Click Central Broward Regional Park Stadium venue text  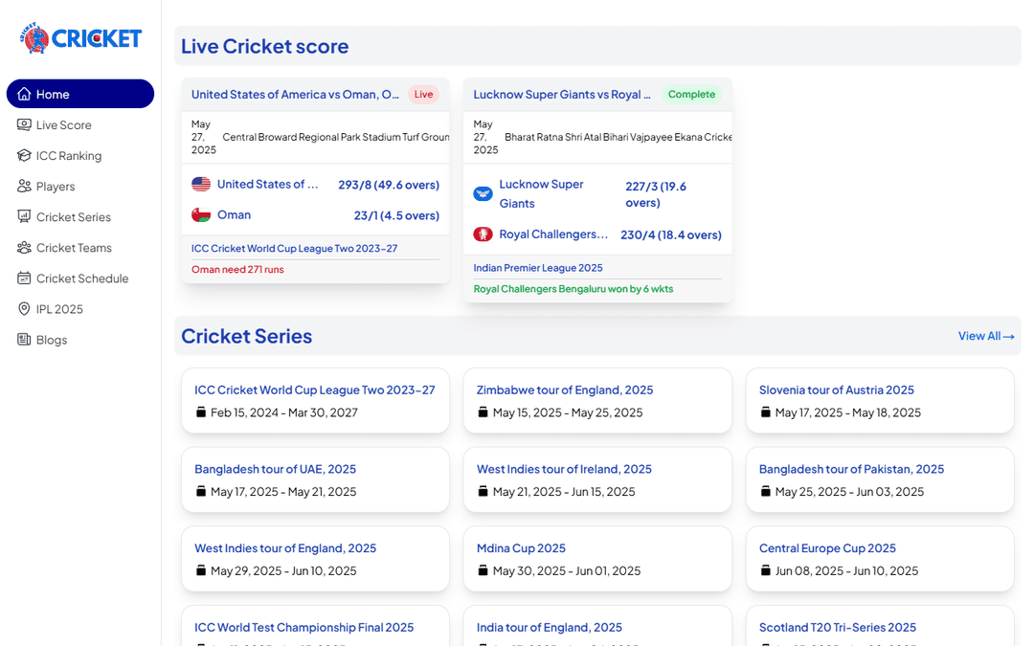[x=336, y=137]
